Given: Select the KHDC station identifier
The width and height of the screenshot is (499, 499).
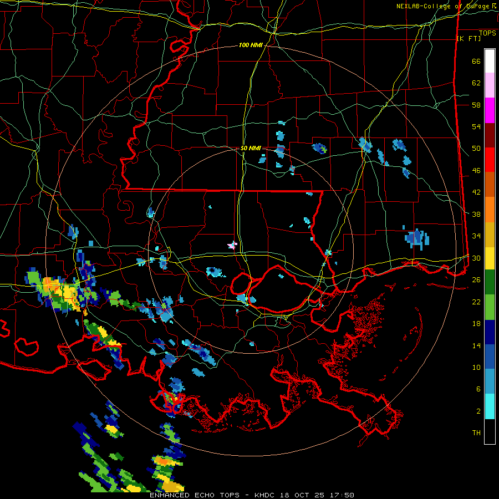Looking at the screenshot, I should [265, 495].
